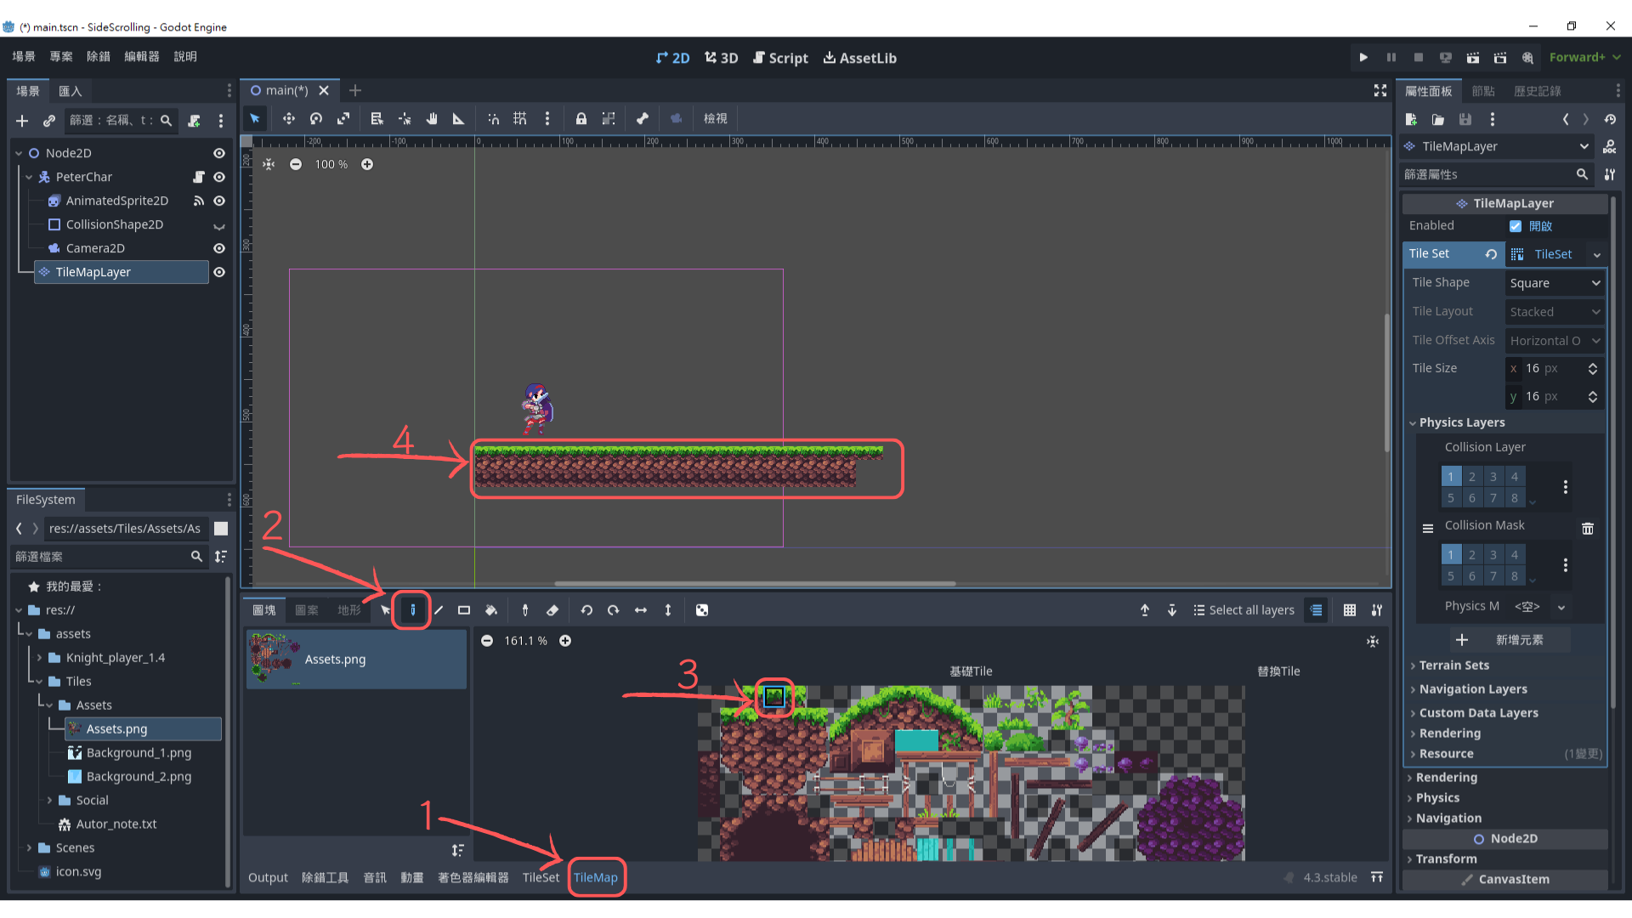Click Select all layers button
Viewport: 1632px width, 918px height.
(x=1244, y=610)
